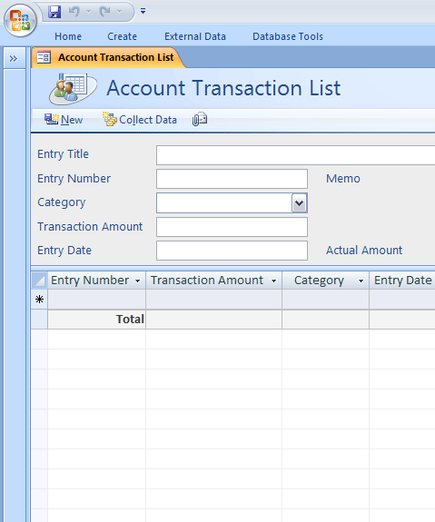Open Category column filter dropdown
The image size is (435, 522).
(361, 281)
